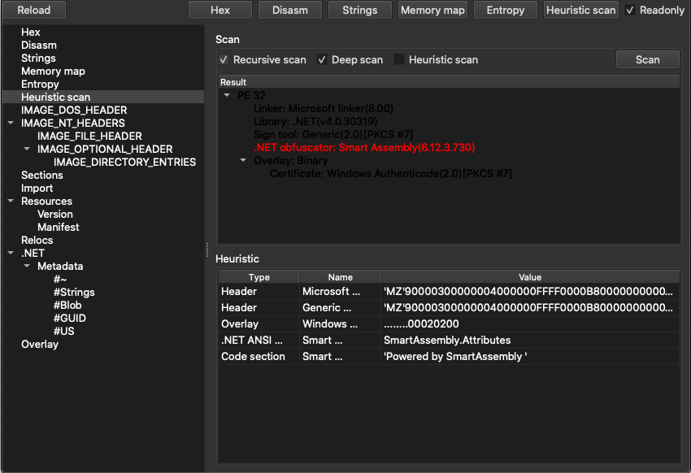This screenshot has height=473, width=691.
Task: Select the IMAGE_NT_HEADERS tree item
Action: coord(72,123)
